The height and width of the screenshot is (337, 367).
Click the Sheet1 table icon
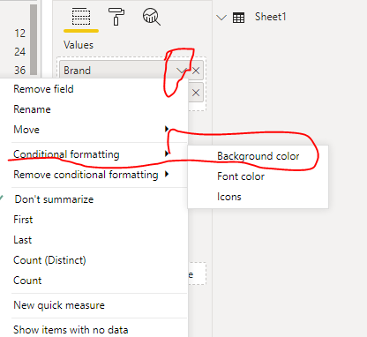click(238, 18)
